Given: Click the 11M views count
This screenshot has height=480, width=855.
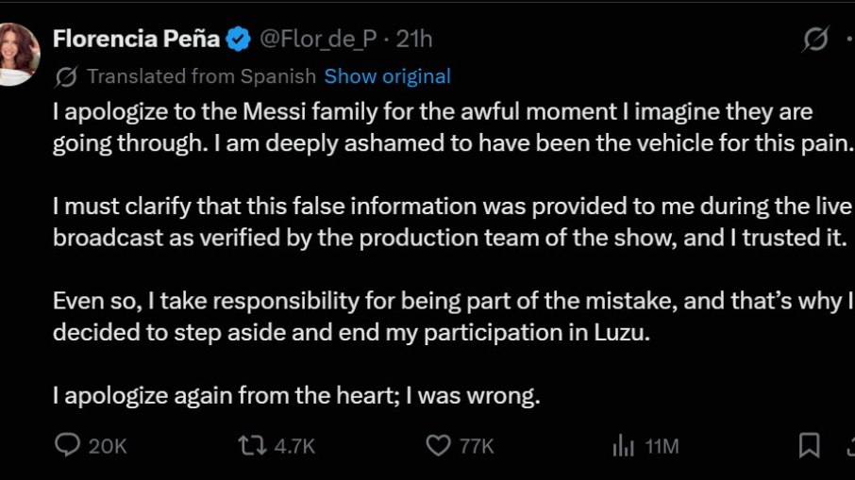Looking at the screenshot, I should click(662, 446).
